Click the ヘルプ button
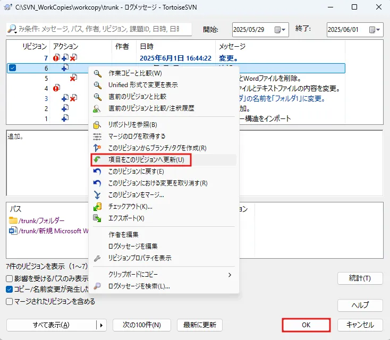 point(360,305)
